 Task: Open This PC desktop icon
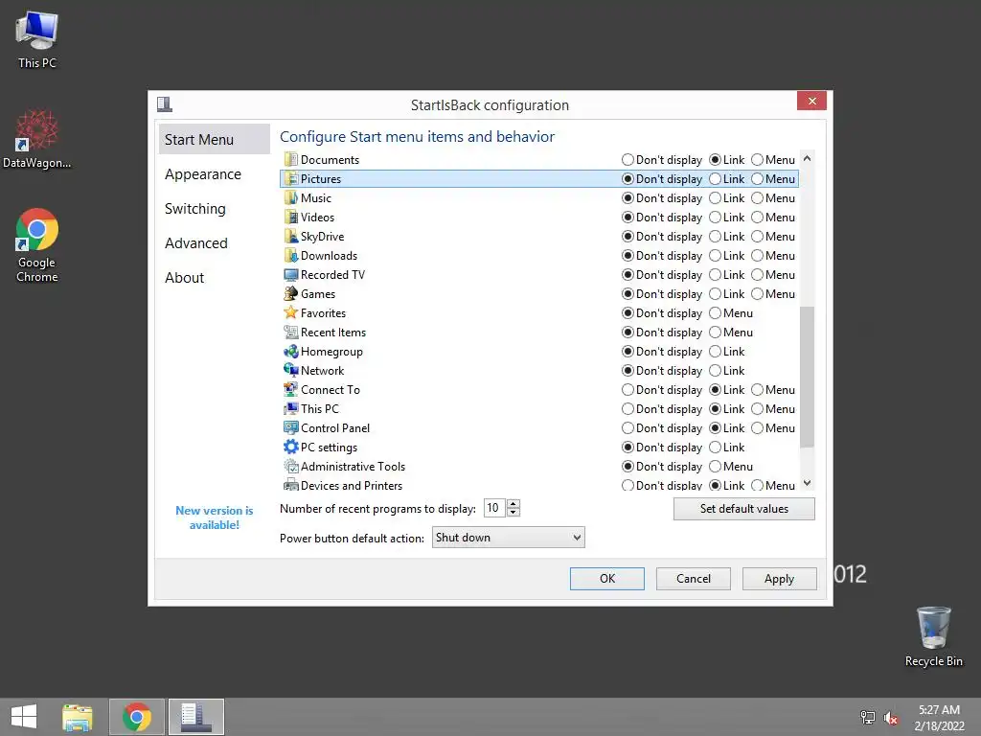click(37, 39)
